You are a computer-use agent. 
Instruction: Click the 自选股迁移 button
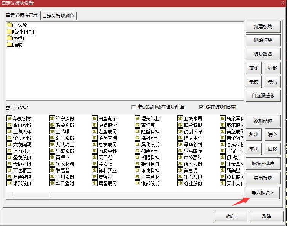pos(263,96)
